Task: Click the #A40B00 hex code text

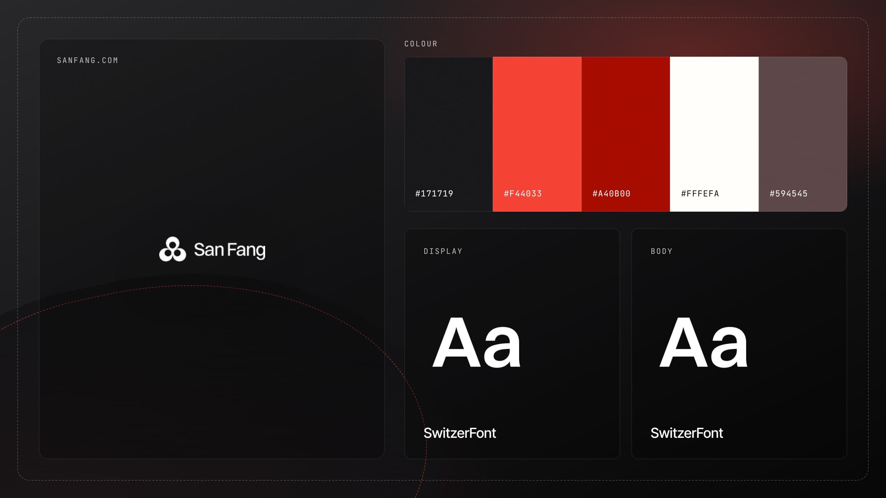Action: pyautogui.click(x=612, y=194)
